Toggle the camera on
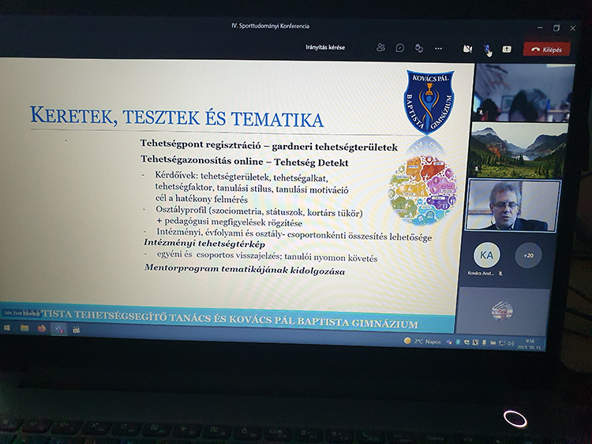 467,49
